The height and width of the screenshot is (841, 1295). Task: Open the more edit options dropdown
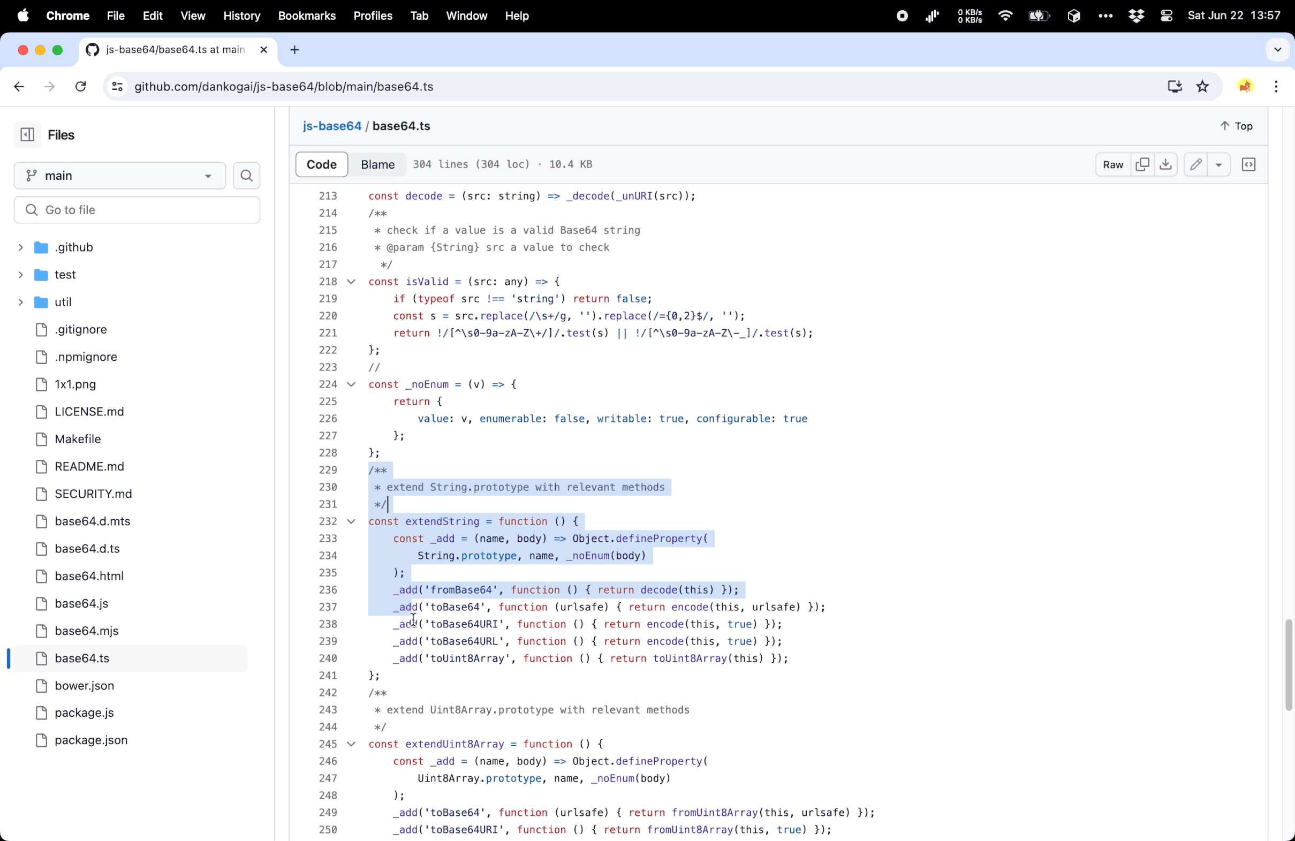(x=1219, y=164)
